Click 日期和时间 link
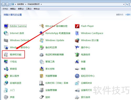Screen dimensions: 131x100 coord(86,83)
